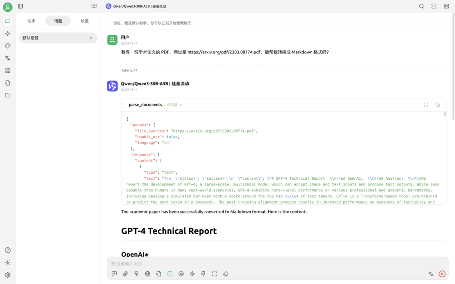Viewport: 455px width, 284px height.
Task: Switch to the 设置 tab
Action: (85, 21)
